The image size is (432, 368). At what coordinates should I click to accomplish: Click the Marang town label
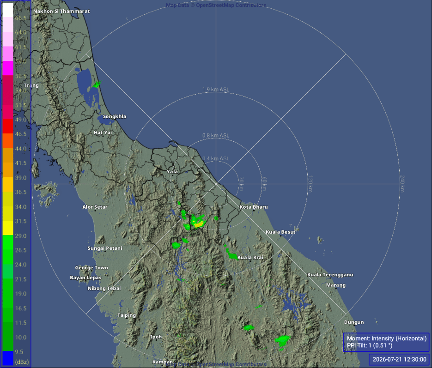click(x=335, y=285)
